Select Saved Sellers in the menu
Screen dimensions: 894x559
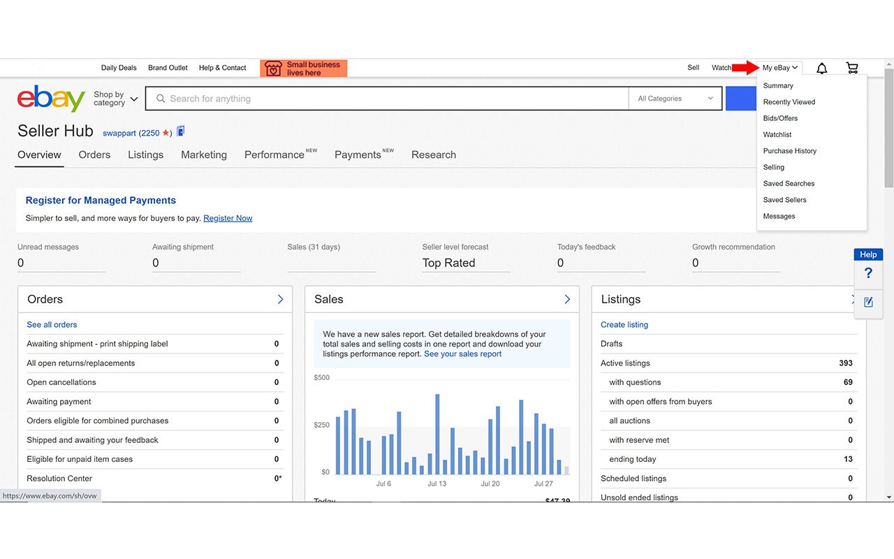(785, 200)
